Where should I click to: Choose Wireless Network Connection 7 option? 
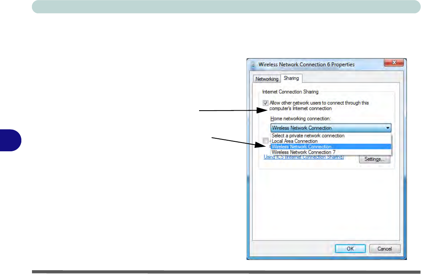[x=331, y=152]
